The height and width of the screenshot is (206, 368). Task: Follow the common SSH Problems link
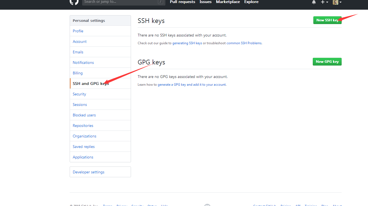244,43
